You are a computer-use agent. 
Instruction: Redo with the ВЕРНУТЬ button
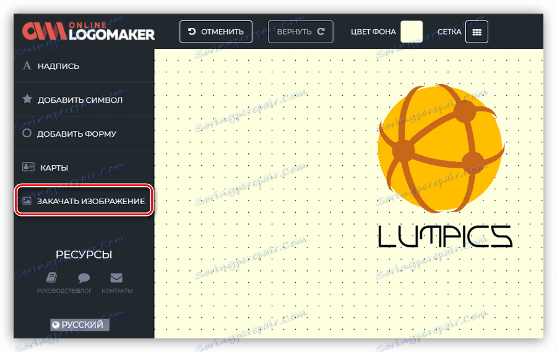(301, 32)
